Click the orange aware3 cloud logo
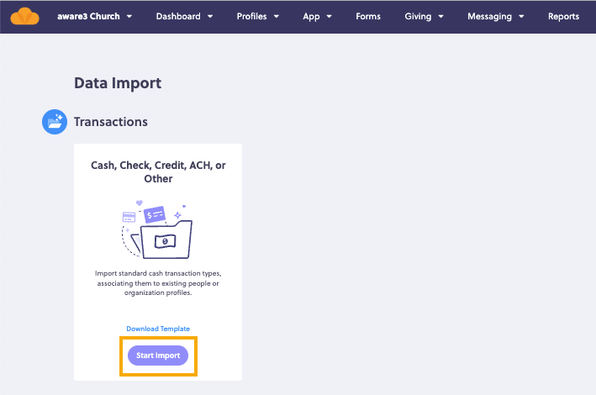The image size is (596, 395). [24, 16]
